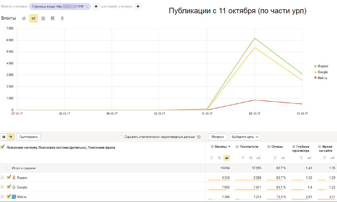Enable hiding statistically unreliable data
Viewport: 337px width, 202px height.
121,137
